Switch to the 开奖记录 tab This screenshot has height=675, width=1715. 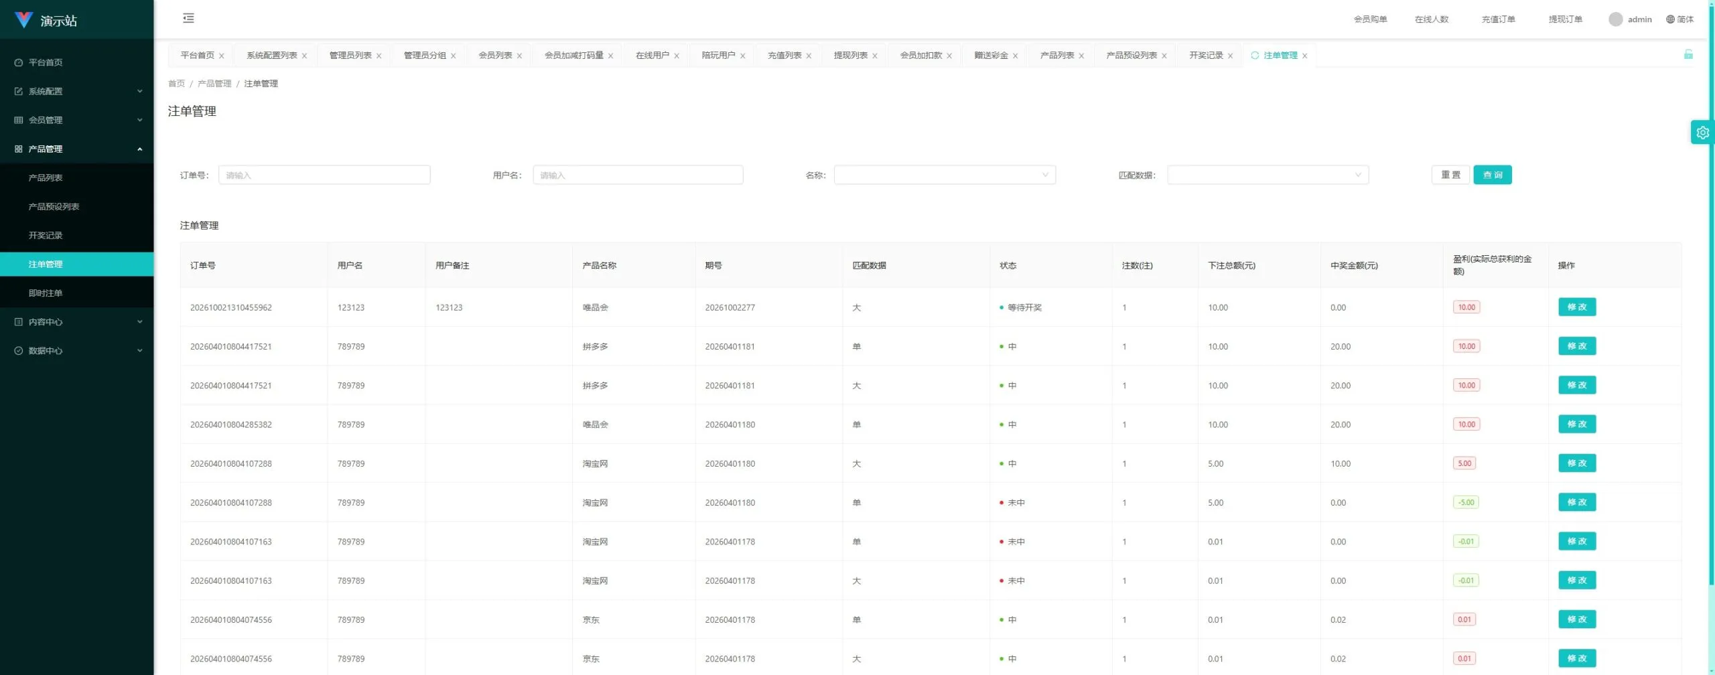point(1206,56)
